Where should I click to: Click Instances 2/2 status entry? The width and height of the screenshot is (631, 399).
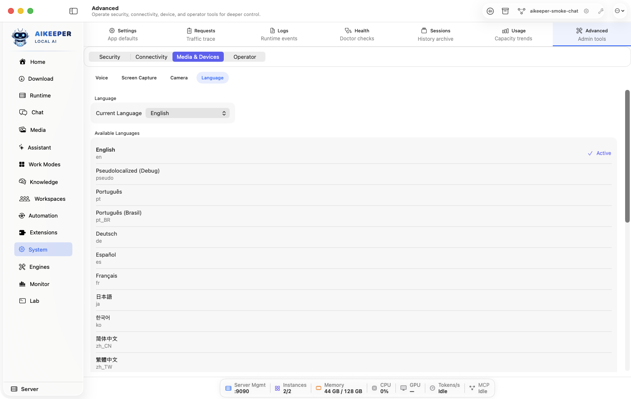point(290,388)
